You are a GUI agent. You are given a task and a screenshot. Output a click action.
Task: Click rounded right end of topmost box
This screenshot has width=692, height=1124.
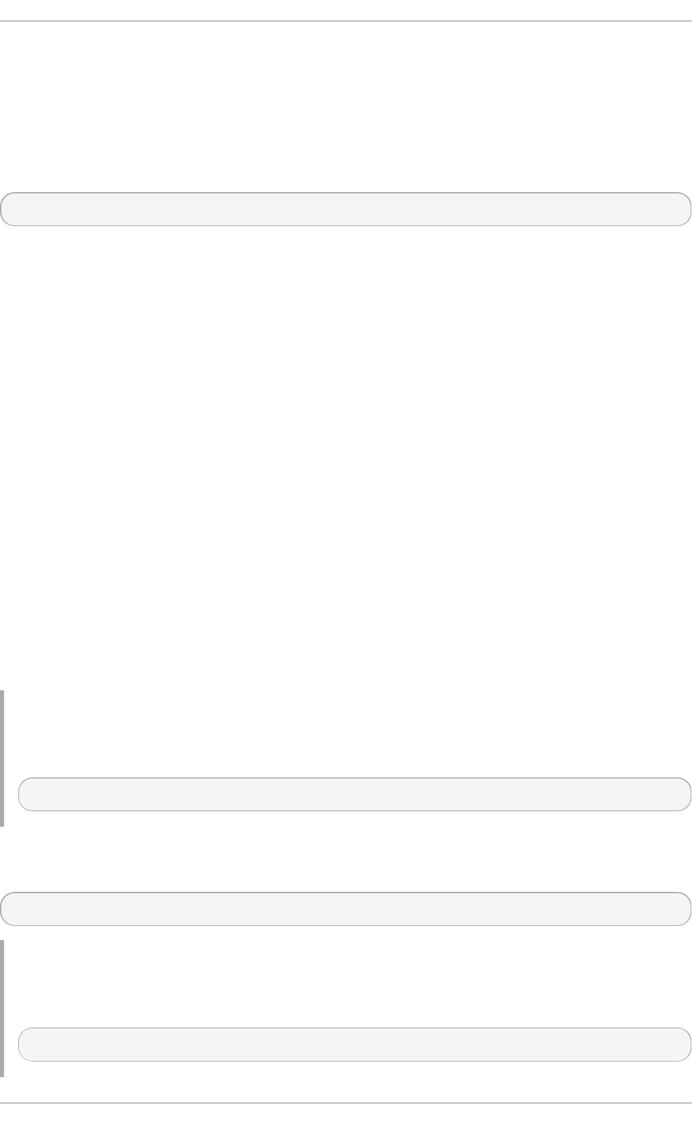point(685,209)
